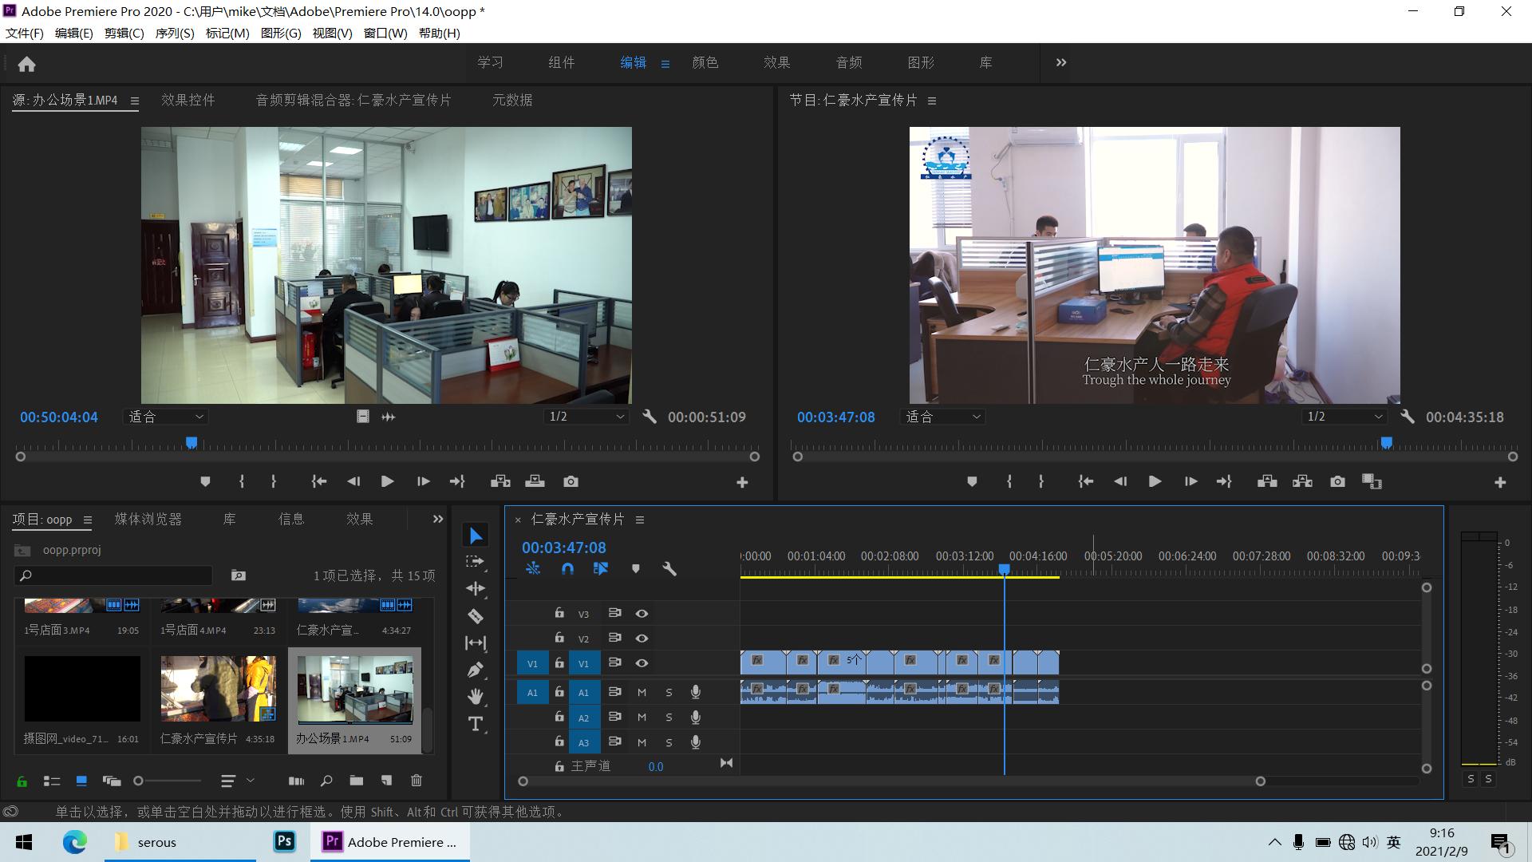Image resolution: width=1532 pixels, height=862 pixels.
Task: Select the Ripple Edit tool
Action: click(476, 589)
